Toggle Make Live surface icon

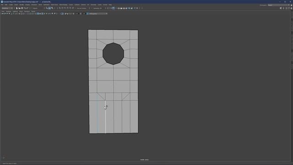[x=73, y=8]
